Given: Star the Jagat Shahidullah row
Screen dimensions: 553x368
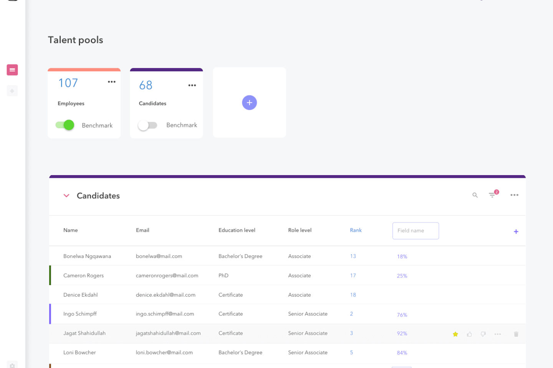Looking at the screenshot, I should pos(455,334).
